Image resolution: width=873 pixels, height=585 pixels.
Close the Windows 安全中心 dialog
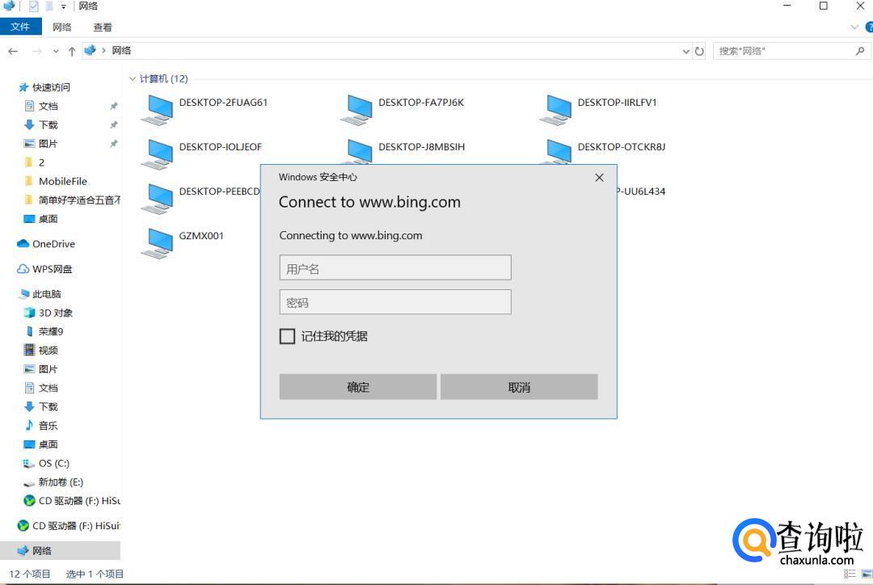click(599, 178)
